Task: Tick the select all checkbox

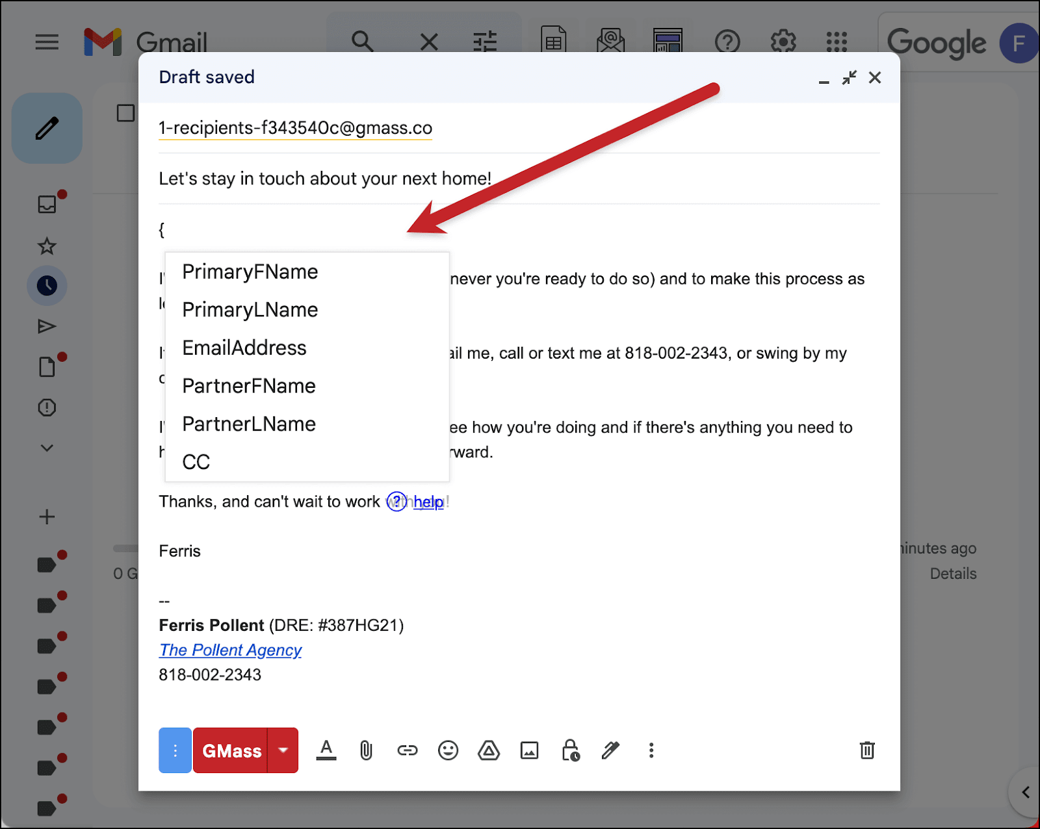Action: pyautogui.click(x=125, y=113)
